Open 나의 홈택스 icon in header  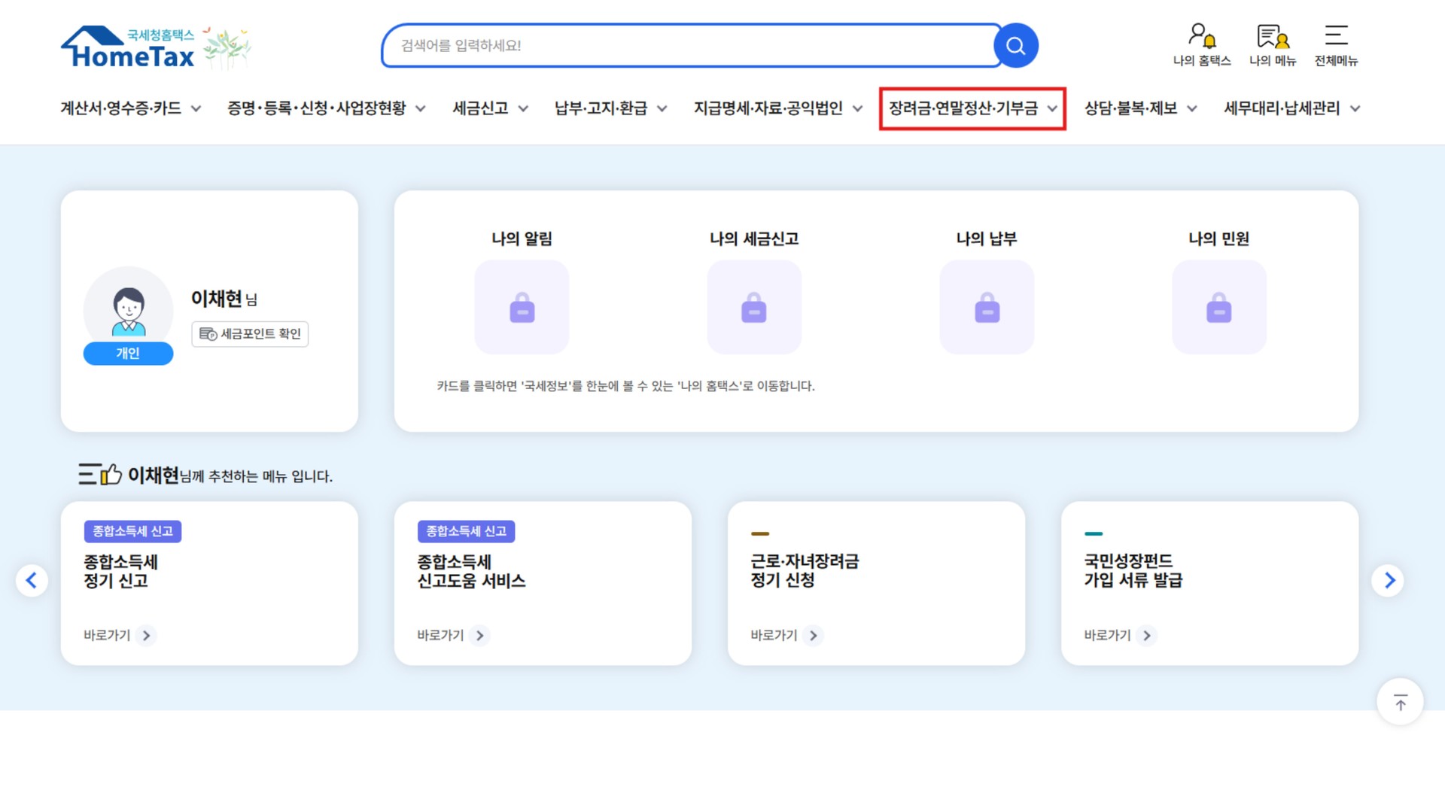(1202, 45)
